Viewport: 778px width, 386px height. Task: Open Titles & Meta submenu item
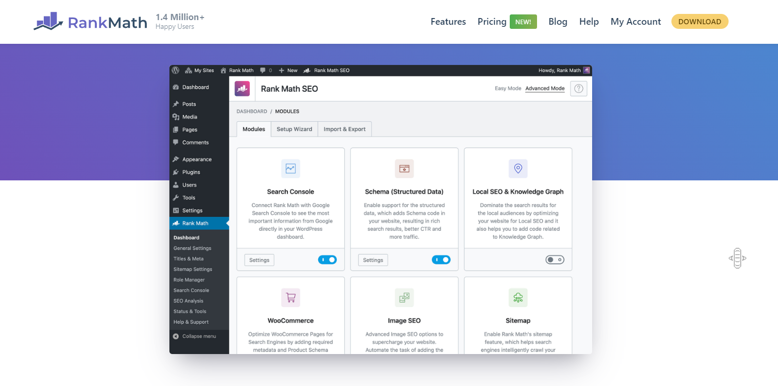pos(188,259)
